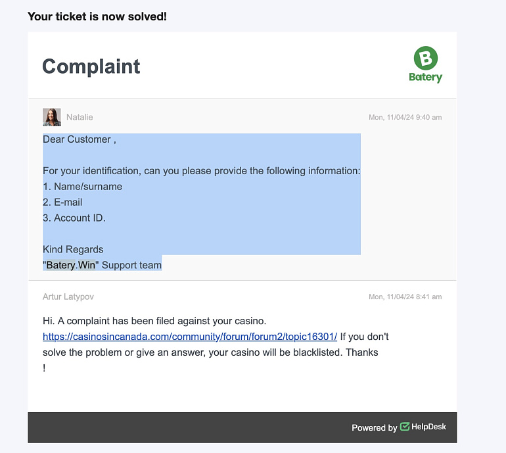The width and height of the screenshot is (506, 453).
Task: Click the Complaint ticket heading
Action: [91, 66]
